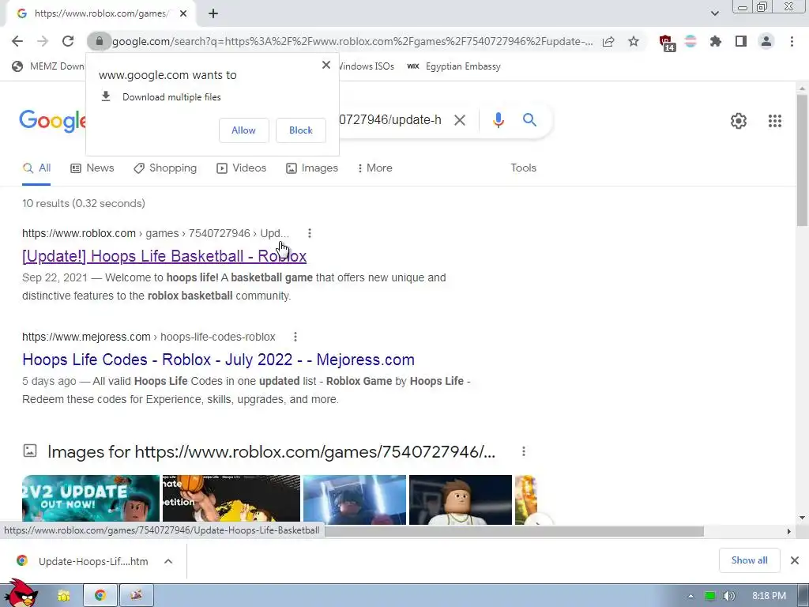
Task: Open the volume speaker tray icon
Action: coord(729,596)
